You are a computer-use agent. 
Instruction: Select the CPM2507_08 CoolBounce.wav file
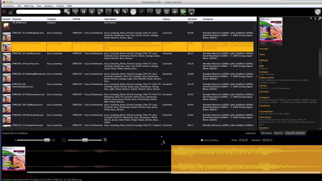click(x=27, y=105)
